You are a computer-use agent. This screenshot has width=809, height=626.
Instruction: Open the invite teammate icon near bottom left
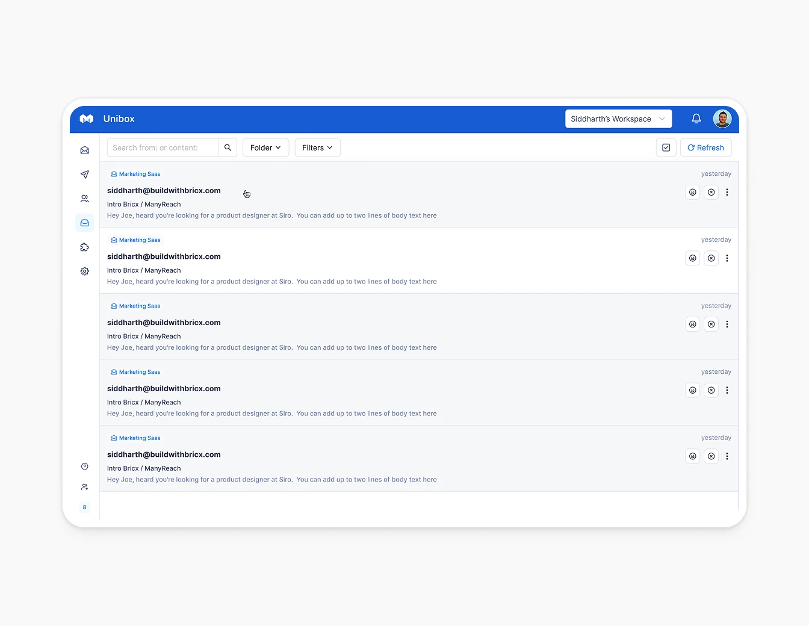pos(84,487)
